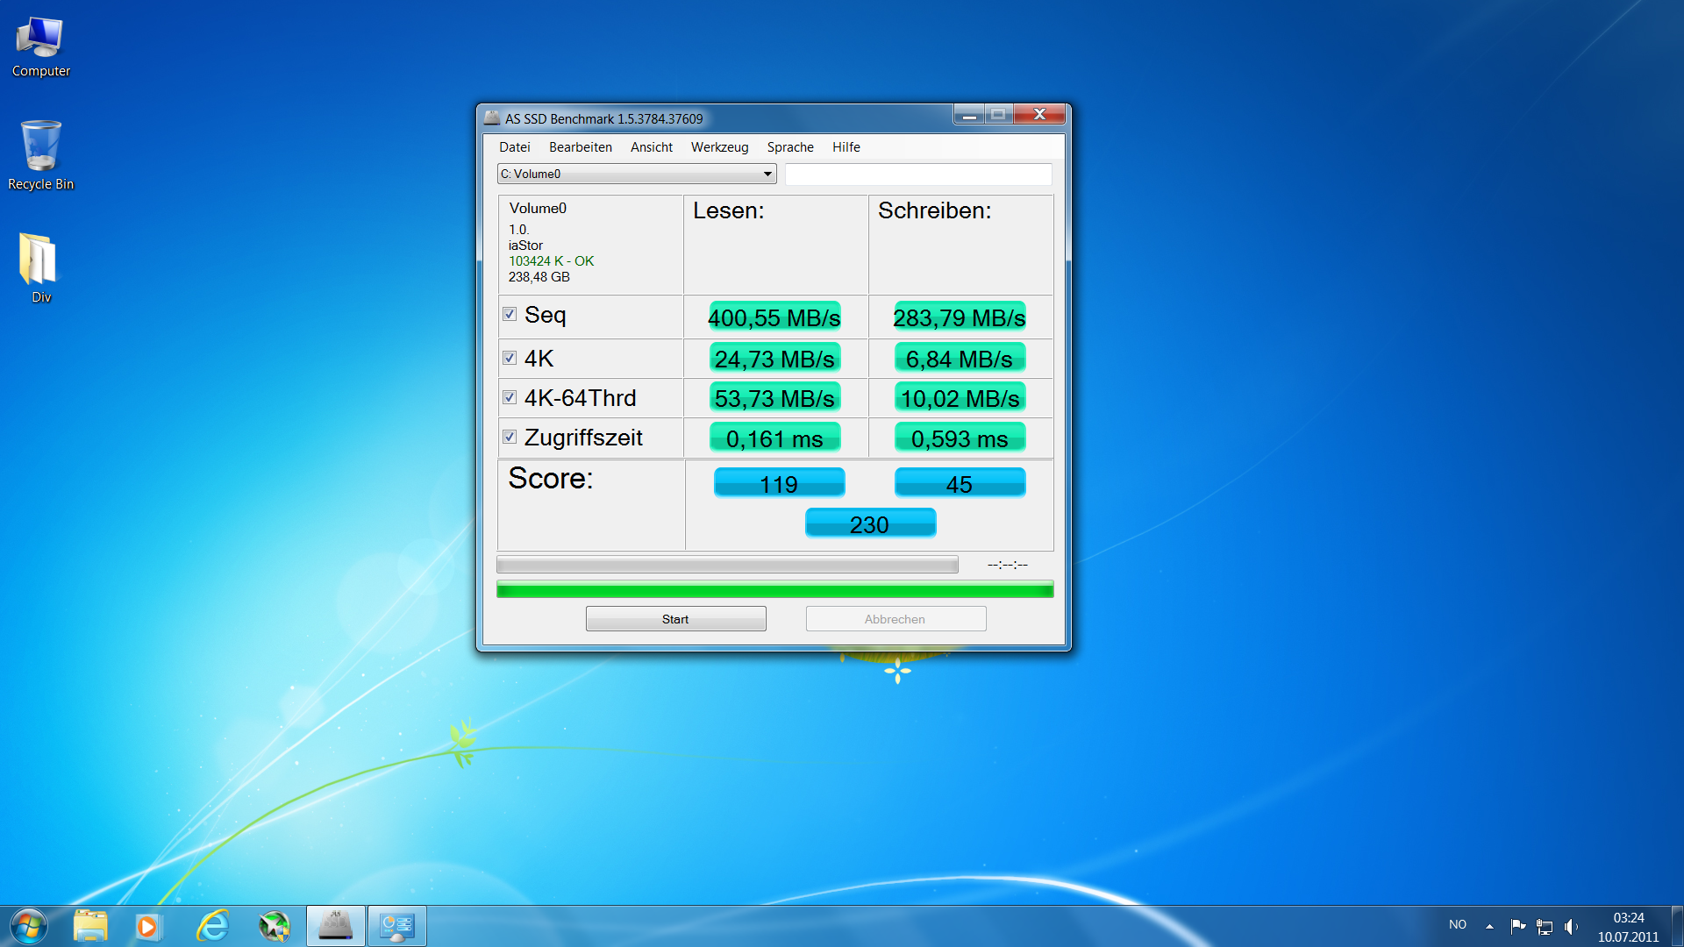The height and width of the screenshot is (947, 1684).
Task: Open the volume speaker tray icon
Action: click(x=1571, y=926)
